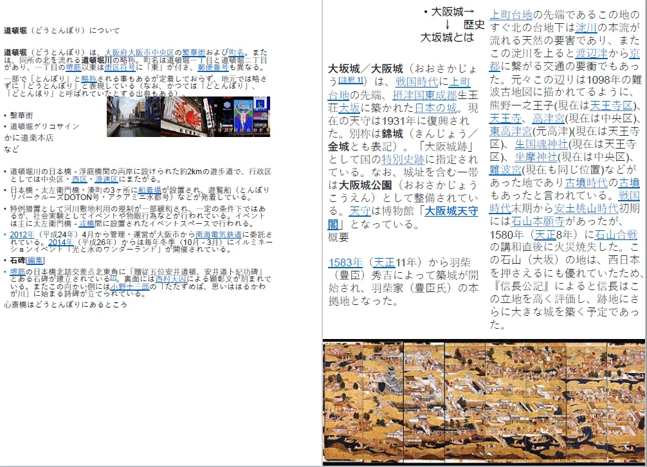Image resolution: width=647 pixels, height=467 pixels.
Task: Follow the 西区 link
Action: pos(79,179)
